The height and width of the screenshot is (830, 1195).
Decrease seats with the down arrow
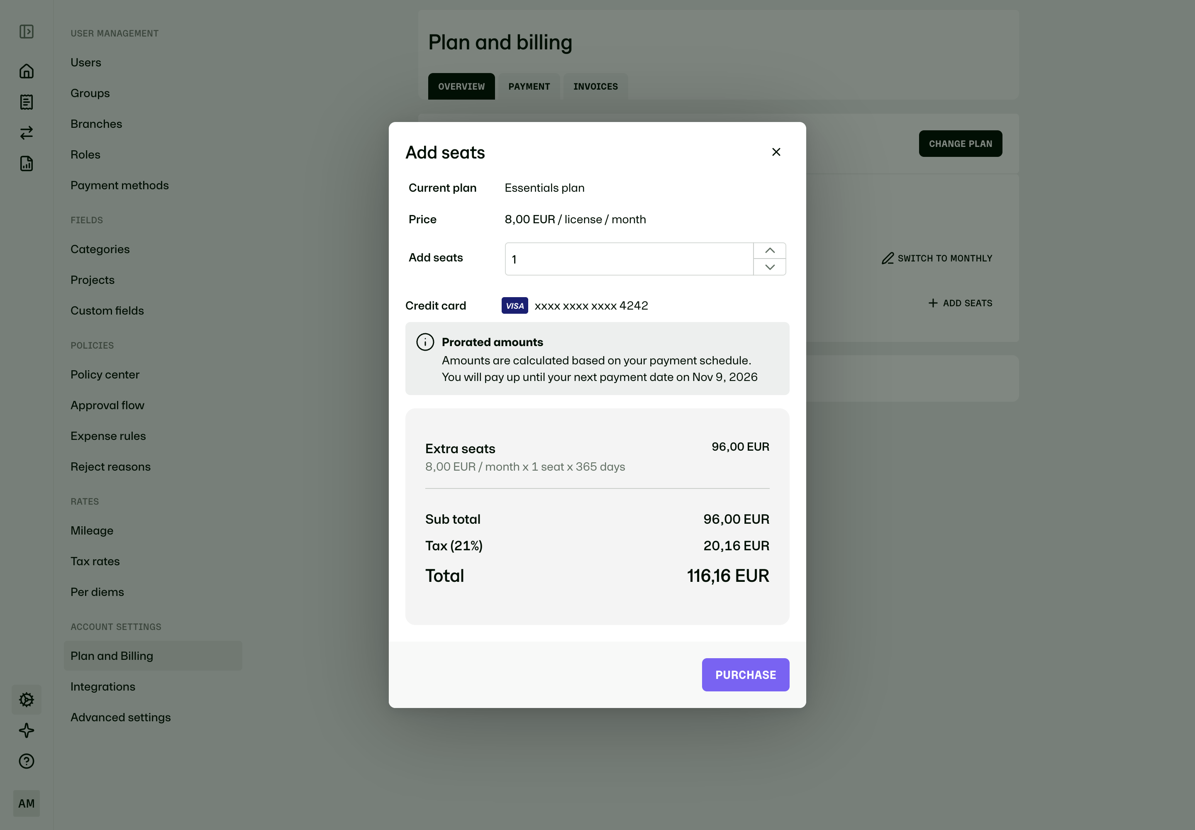tap(770, 267)
